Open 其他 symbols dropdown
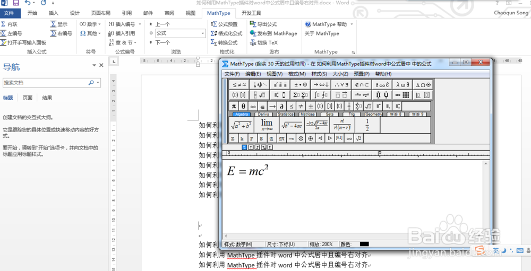The width and height of the screenshot is (531, 271). coord(90,33)
